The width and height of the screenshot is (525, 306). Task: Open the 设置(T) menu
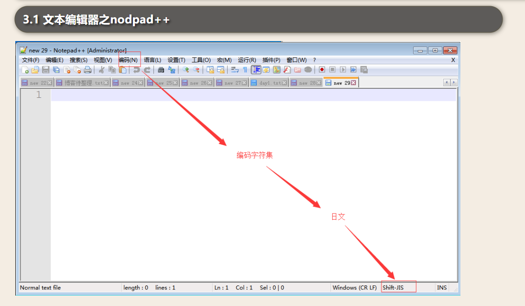pyautogui.click(x=176, y=60)
